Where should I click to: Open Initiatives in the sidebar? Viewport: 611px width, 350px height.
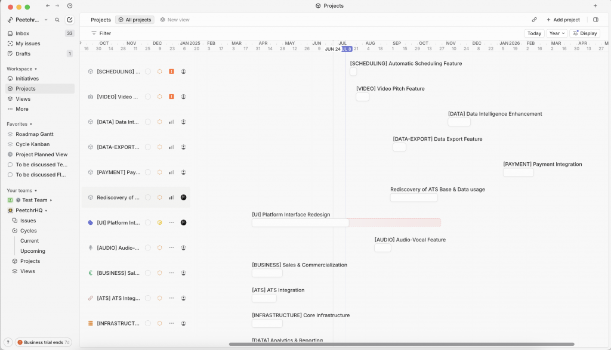click(27, 79)
